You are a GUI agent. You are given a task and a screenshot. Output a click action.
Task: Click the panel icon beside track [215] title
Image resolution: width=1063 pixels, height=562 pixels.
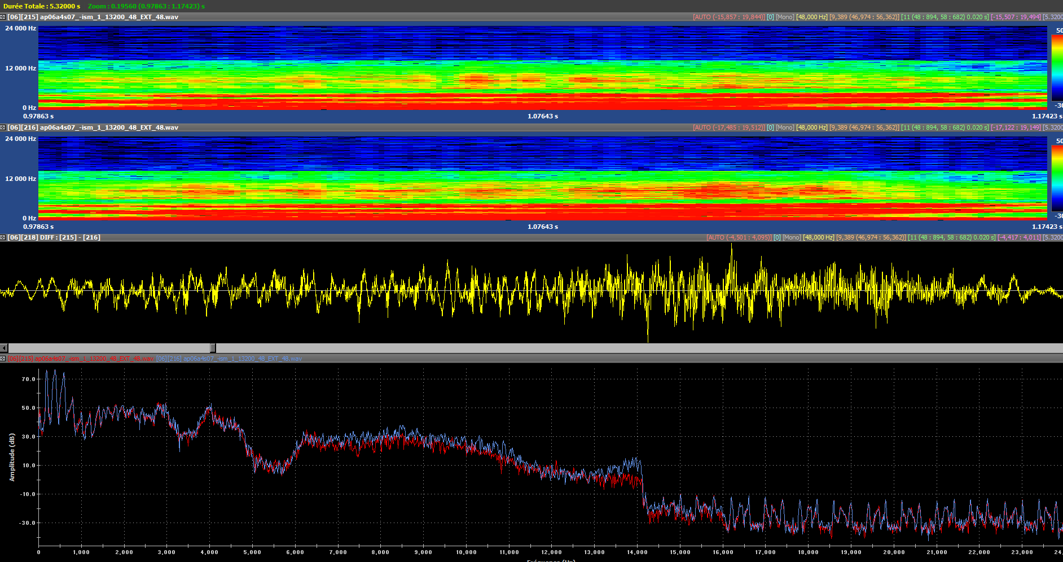pos(3,17)
